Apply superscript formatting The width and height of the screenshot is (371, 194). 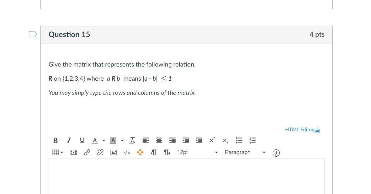point(212,140)
